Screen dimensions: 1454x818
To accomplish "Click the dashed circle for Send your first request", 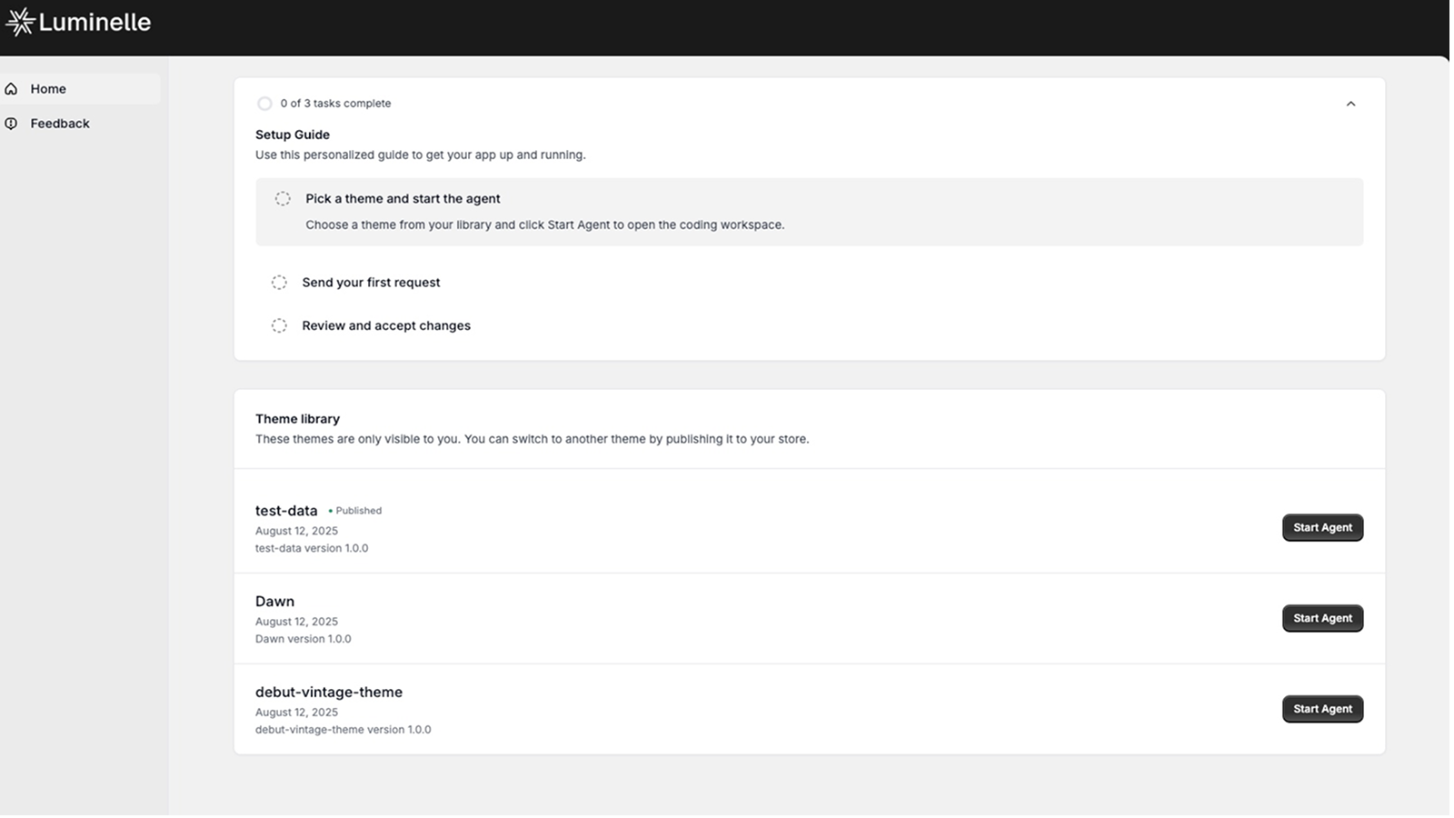I will (x=279, y=282).
